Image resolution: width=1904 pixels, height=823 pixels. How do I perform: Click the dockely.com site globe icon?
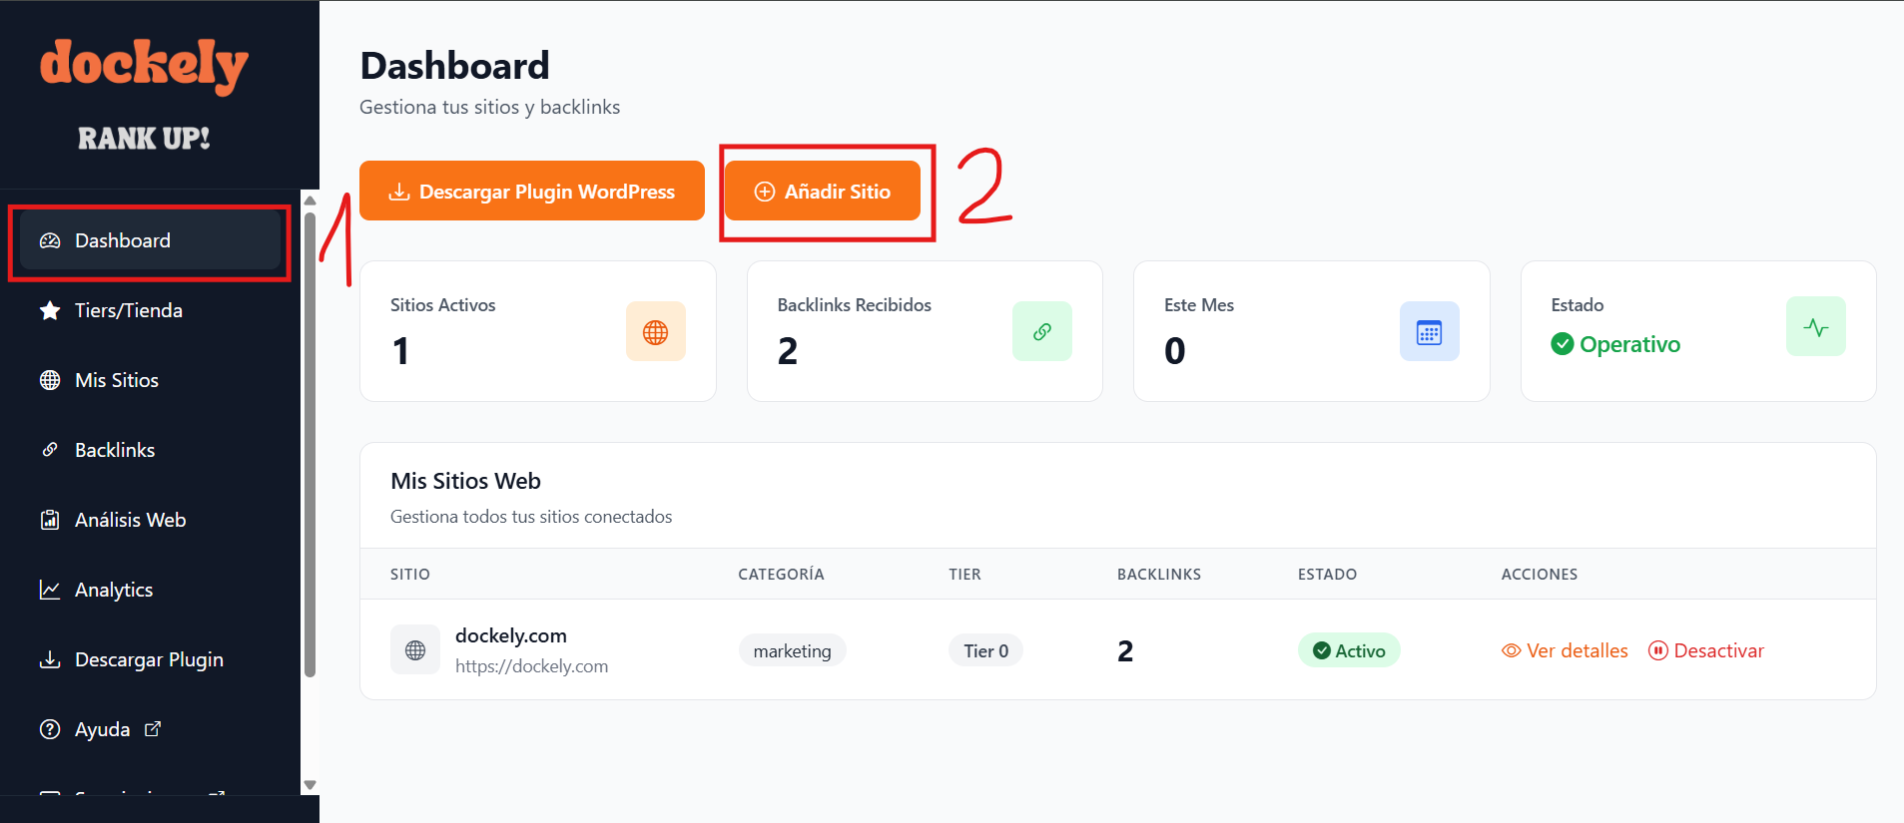click(x=415, y=650)
